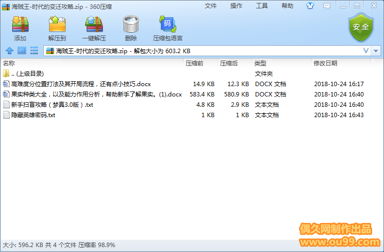Switch to detailed list view
The image size is (384, 252).
pyautogui.click(x=34, y=51)
